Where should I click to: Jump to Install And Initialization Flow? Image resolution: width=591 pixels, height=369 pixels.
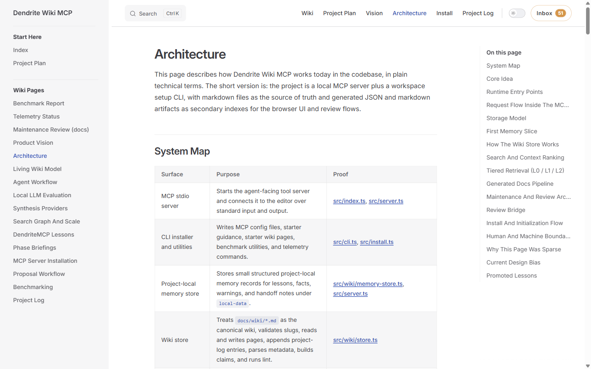pos(525,223)
